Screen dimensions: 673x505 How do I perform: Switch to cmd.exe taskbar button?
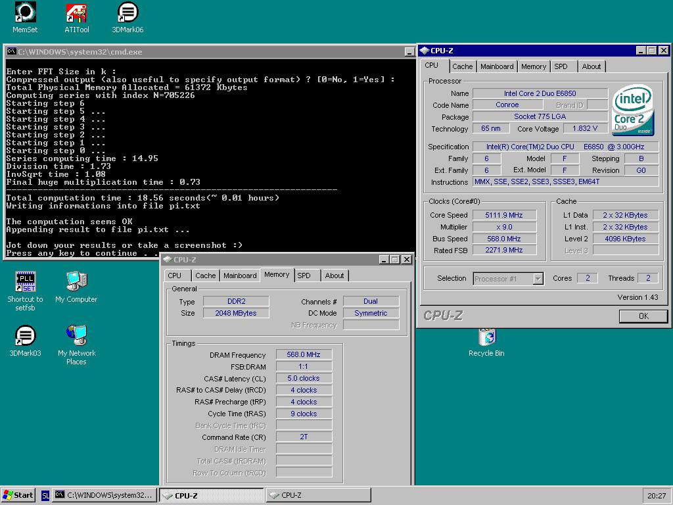coord(104,495)
